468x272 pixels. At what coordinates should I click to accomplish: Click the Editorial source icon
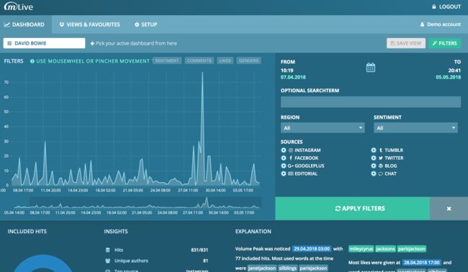[291, 173]
